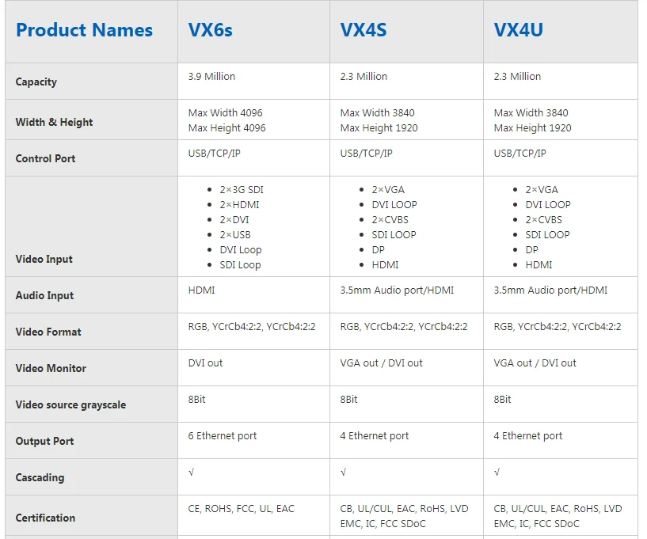Select the Capacity row label
The height and width of the screenshot is (539, 647).
36,82
